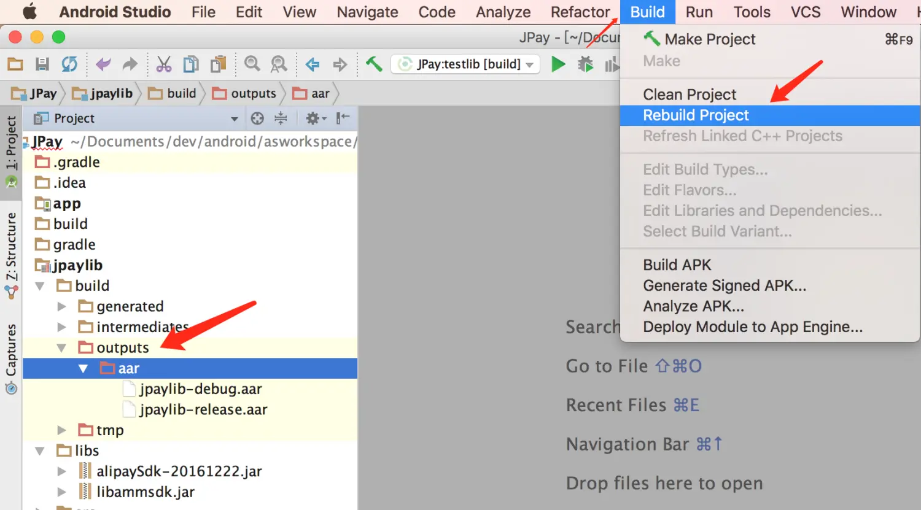The width and height of the screenshot is (921, 510).
Task: Select Build APK menu entry
Action: tap(770, 265)
